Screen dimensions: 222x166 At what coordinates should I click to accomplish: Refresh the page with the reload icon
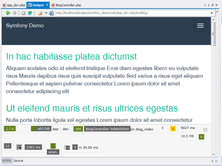coord(30,13)
